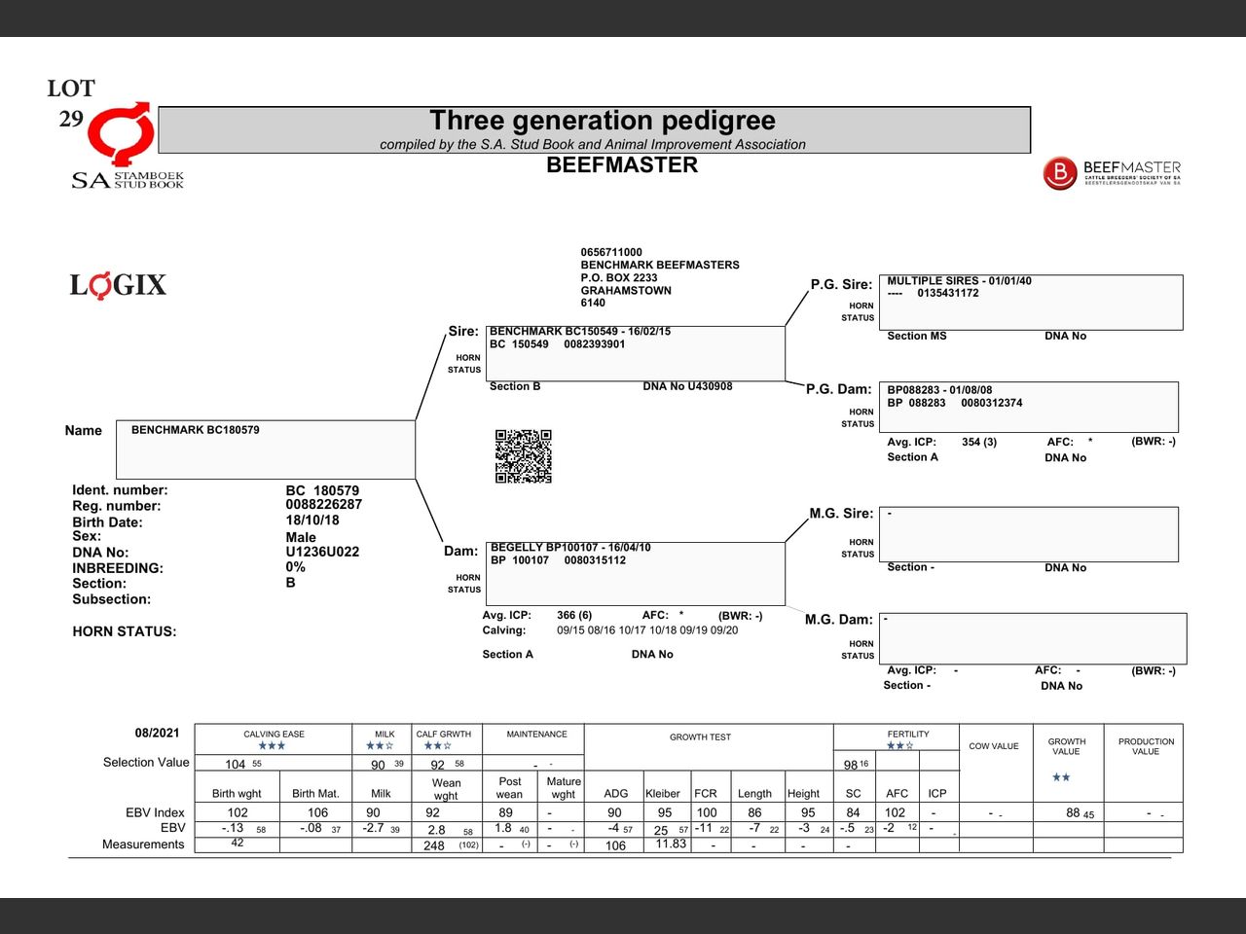The image size is (1246, 934).
Task: Click the Milk star rating
Action: coord(380,746)
